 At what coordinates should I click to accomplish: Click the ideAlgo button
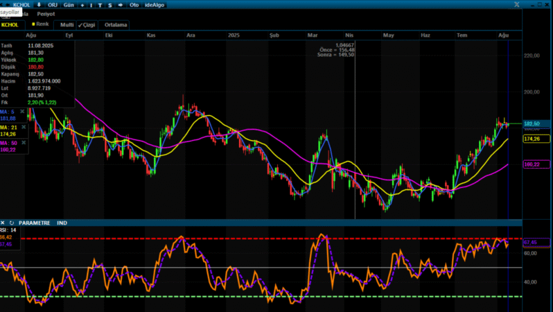[x=153, y=4]
